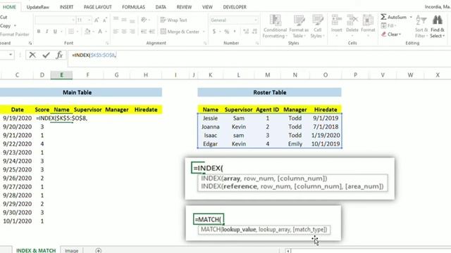Click hiredate cell 10/1/2019
This screenshot has height=253, width=451.
[326, 143]
